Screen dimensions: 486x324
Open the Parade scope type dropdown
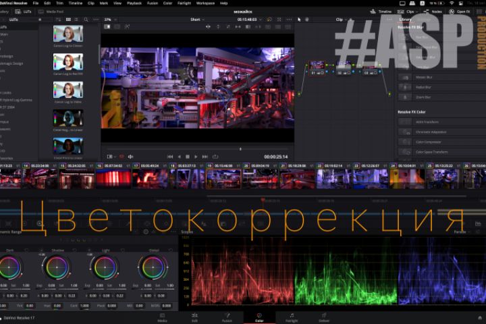coord(462,232)
